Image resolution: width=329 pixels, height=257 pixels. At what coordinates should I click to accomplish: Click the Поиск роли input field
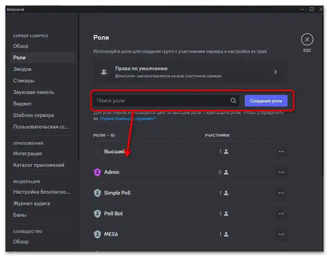[x=153, y=100]
